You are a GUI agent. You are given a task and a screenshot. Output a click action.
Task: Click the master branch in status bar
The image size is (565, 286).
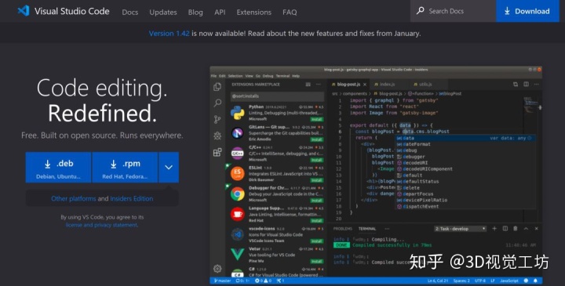[x=222, y=281]
